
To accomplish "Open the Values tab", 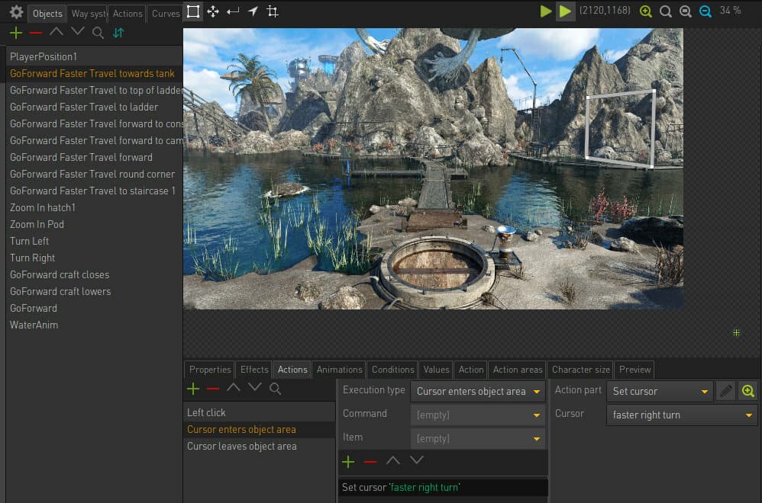I will click(x=436, y=370).
